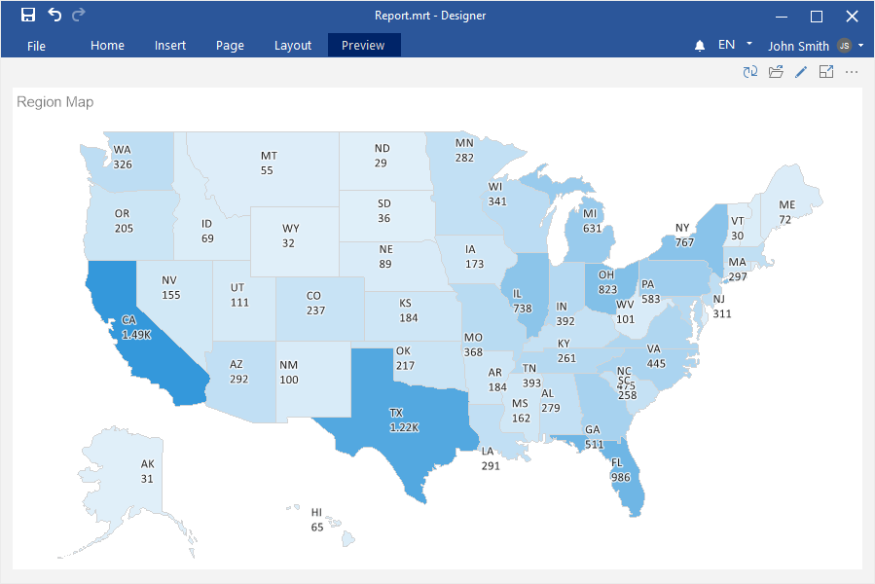Refresh the dashboard preview
Viewport: 875px width, 584px height.
click(750, 72)
